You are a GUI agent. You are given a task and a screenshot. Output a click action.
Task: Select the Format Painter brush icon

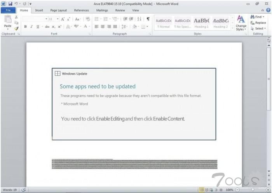(16, 28)
